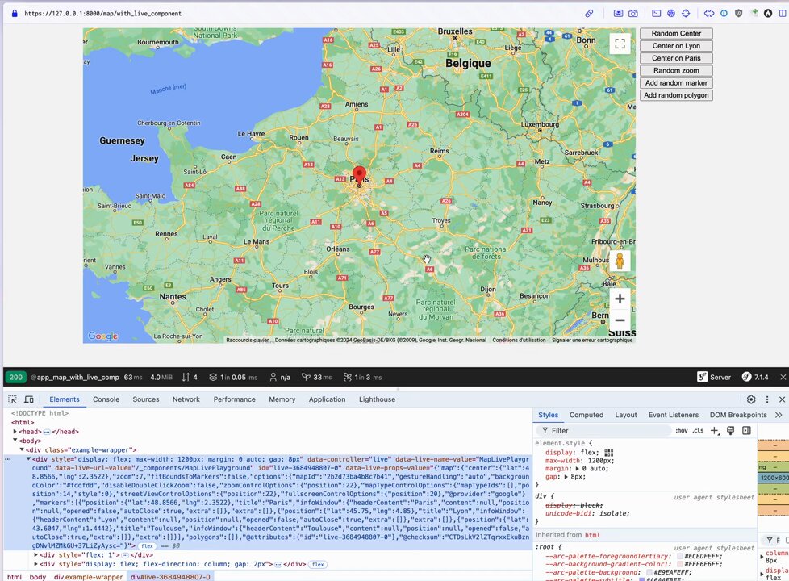Collapse the example-wrapper div node
The width and height of the screenshot is (789, 581).
22,449
